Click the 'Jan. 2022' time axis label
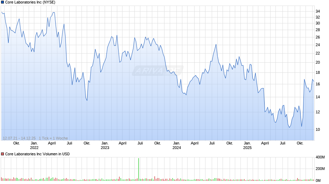Image resolution: width=329 pixels, height=184 pixels. tap(34, 146)
